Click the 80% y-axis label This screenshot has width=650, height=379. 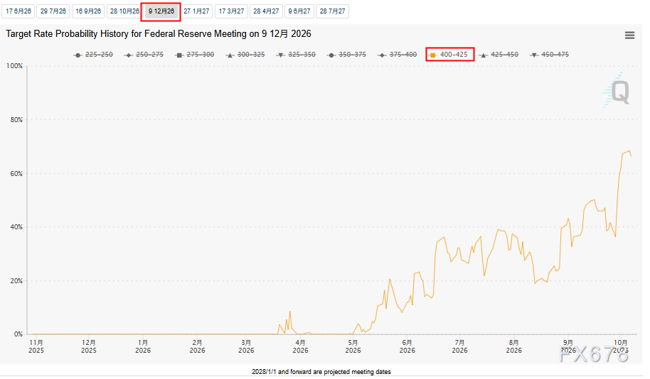pyautogui.click(x=16, y=119)
